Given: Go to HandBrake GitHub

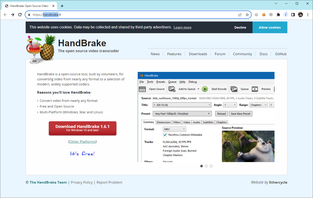Looking at the screenshot, I should pos(281,54).
